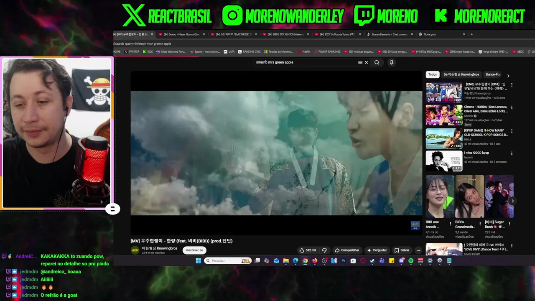This screenshot has width=535, height=301.
Task: Open the Perguntar AI button
Action: coord(377,250)
